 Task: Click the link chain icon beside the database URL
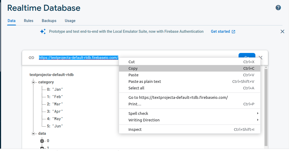(x=31, y=58)
